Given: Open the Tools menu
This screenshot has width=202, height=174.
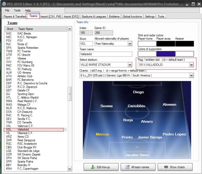Looking at the screenshot, I should pyautogui.click(x=17, y=10).
